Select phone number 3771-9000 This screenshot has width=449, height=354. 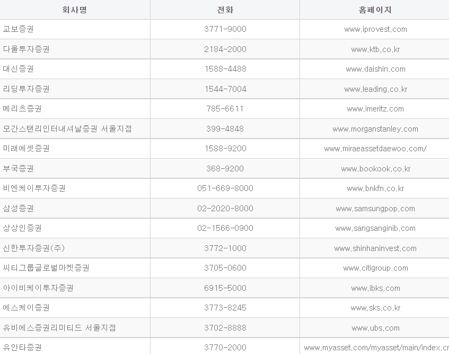click(x=225, y=29)
